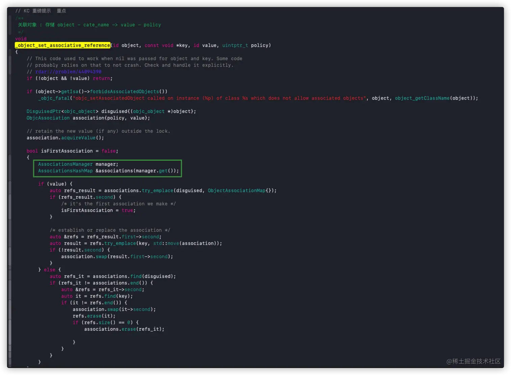
Task: Click the 'association.swap(result.first->second);' line
Action: pos(117,257)
